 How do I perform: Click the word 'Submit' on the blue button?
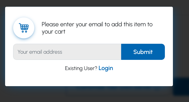pos(143,52)
